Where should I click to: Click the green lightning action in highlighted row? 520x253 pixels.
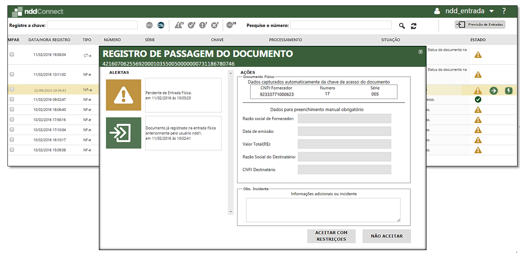[x=509, y=91]
